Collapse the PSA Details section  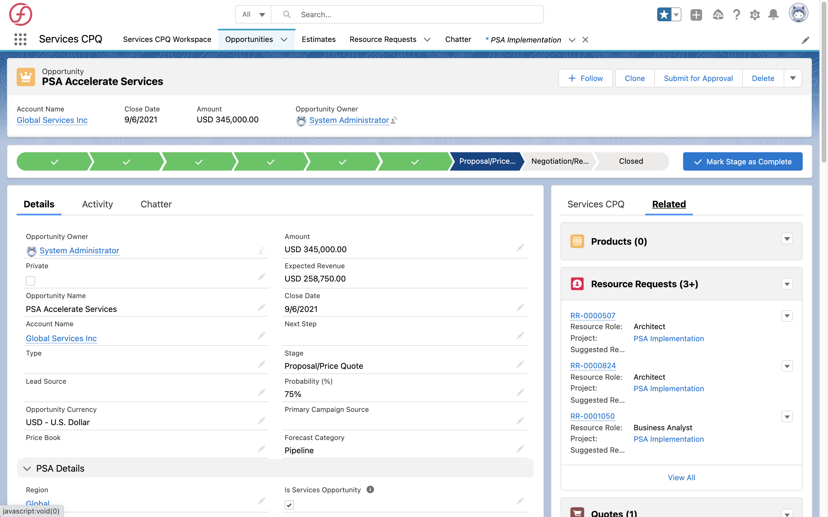[x=27, y=468]
